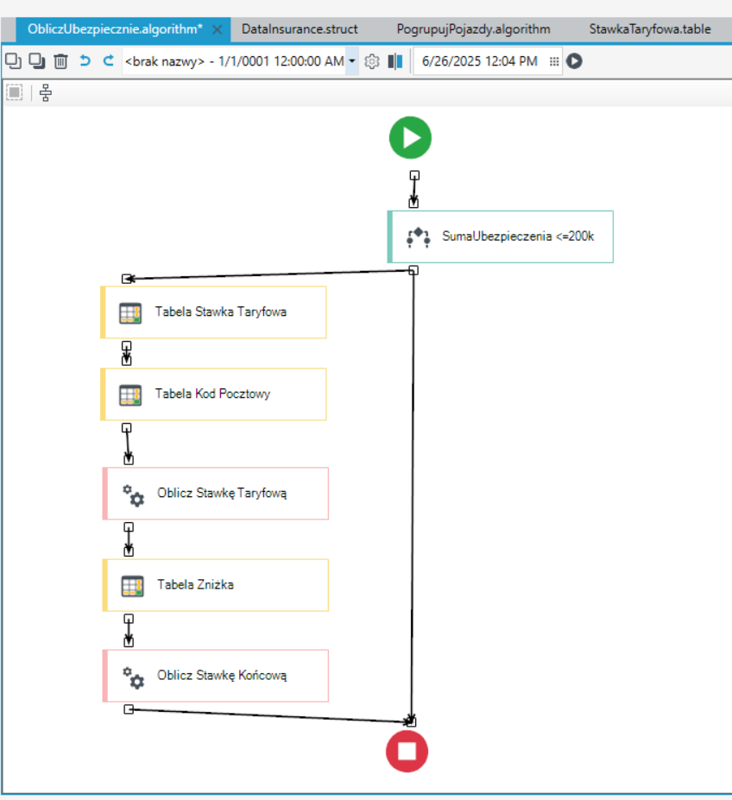Image resolution: width=732 pixels, height=800 pixels.
Task: Undo the last change with the blue arrow
Action: [85, 61]
